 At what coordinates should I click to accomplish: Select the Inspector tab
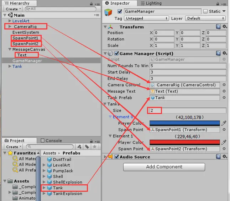(x=120, y=3)
